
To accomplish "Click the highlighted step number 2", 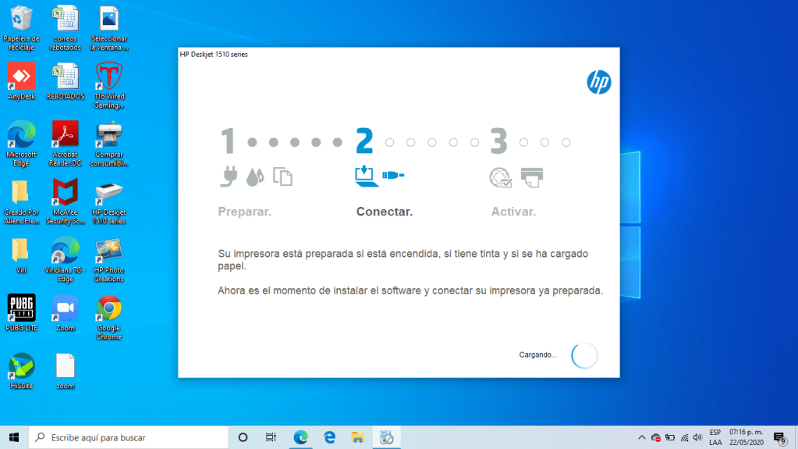I will pos(364,141).
